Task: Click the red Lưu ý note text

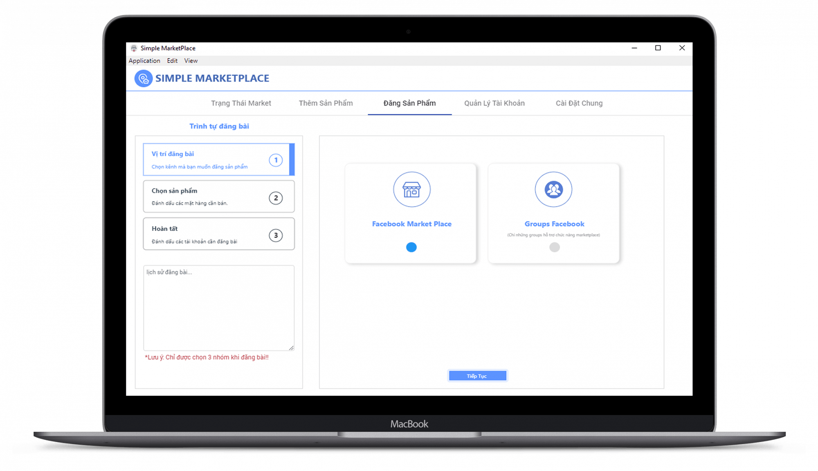Action: click(x=207, y=357)
